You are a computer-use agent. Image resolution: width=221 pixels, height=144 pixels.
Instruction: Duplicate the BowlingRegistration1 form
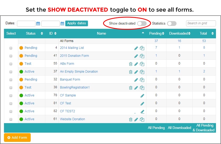click(142, 88)
